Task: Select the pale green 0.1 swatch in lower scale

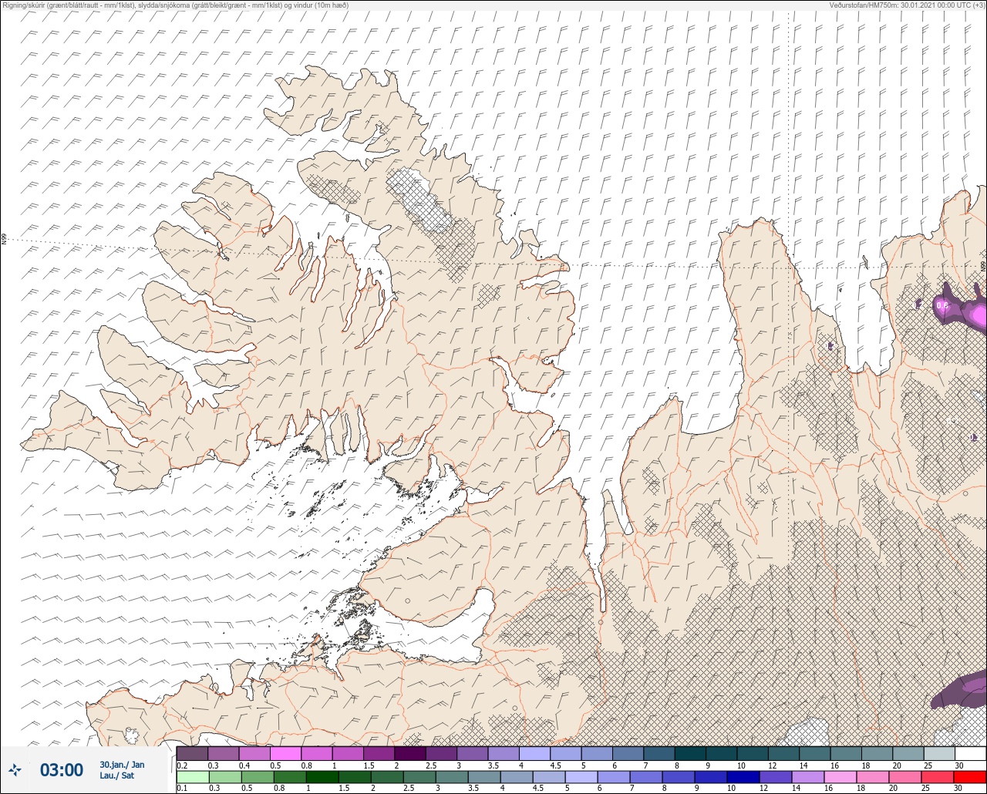Action: (x=192, y=776)
